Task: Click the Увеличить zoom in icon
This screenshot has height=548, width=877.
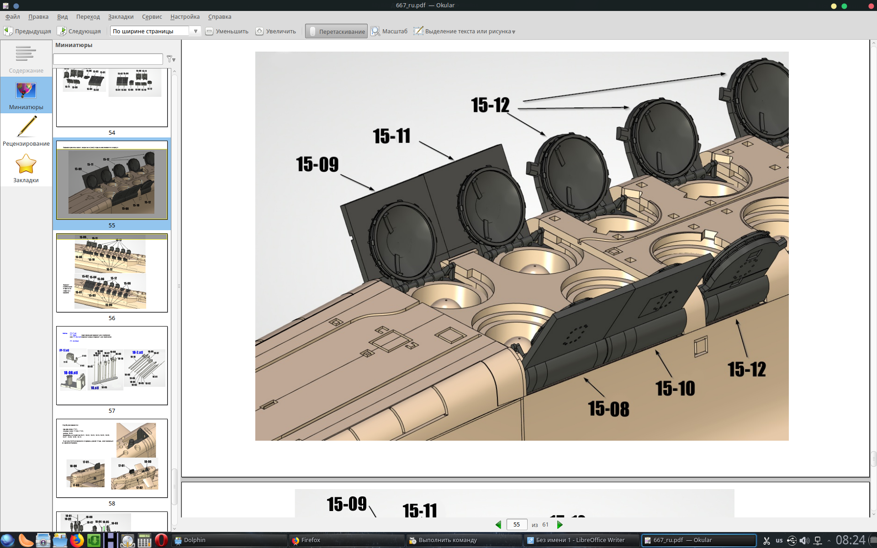Action: 259,31
